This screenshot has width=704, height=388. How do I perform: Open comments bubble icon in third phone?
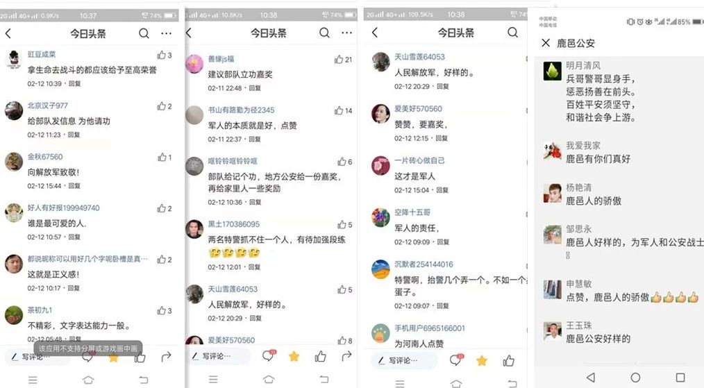pos(455,360)
